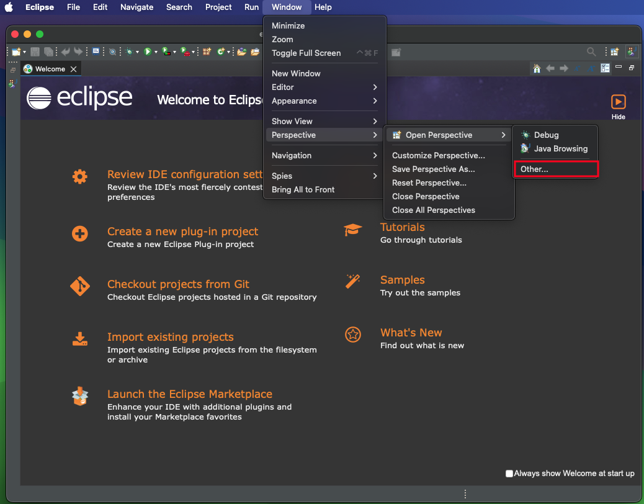Image resolution: width=644 pixels, height=504 pixels.
Task: Open the Apple menu
Action: click(x=9, y=7)
